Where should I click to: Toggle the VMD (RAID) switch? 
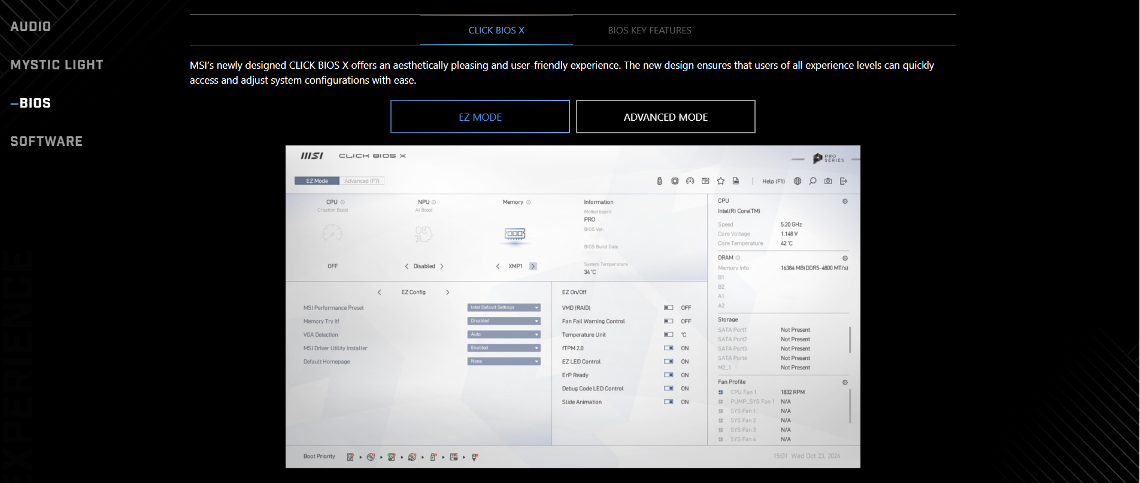[668, 308]
